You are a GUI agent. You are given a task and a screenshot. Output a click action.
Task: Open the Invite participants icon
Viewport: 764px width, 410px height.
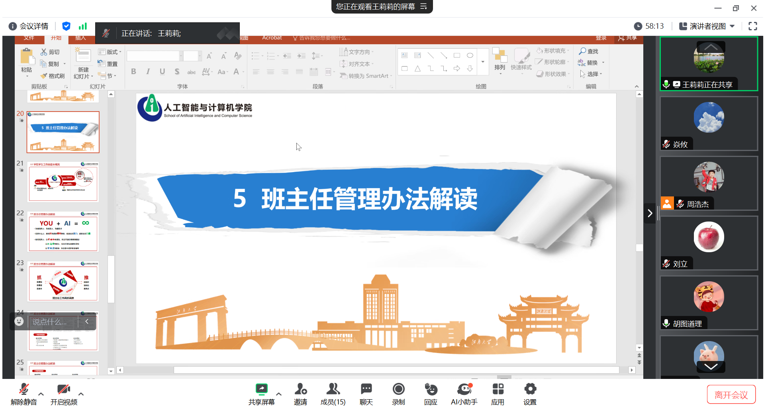click(300, 389)
